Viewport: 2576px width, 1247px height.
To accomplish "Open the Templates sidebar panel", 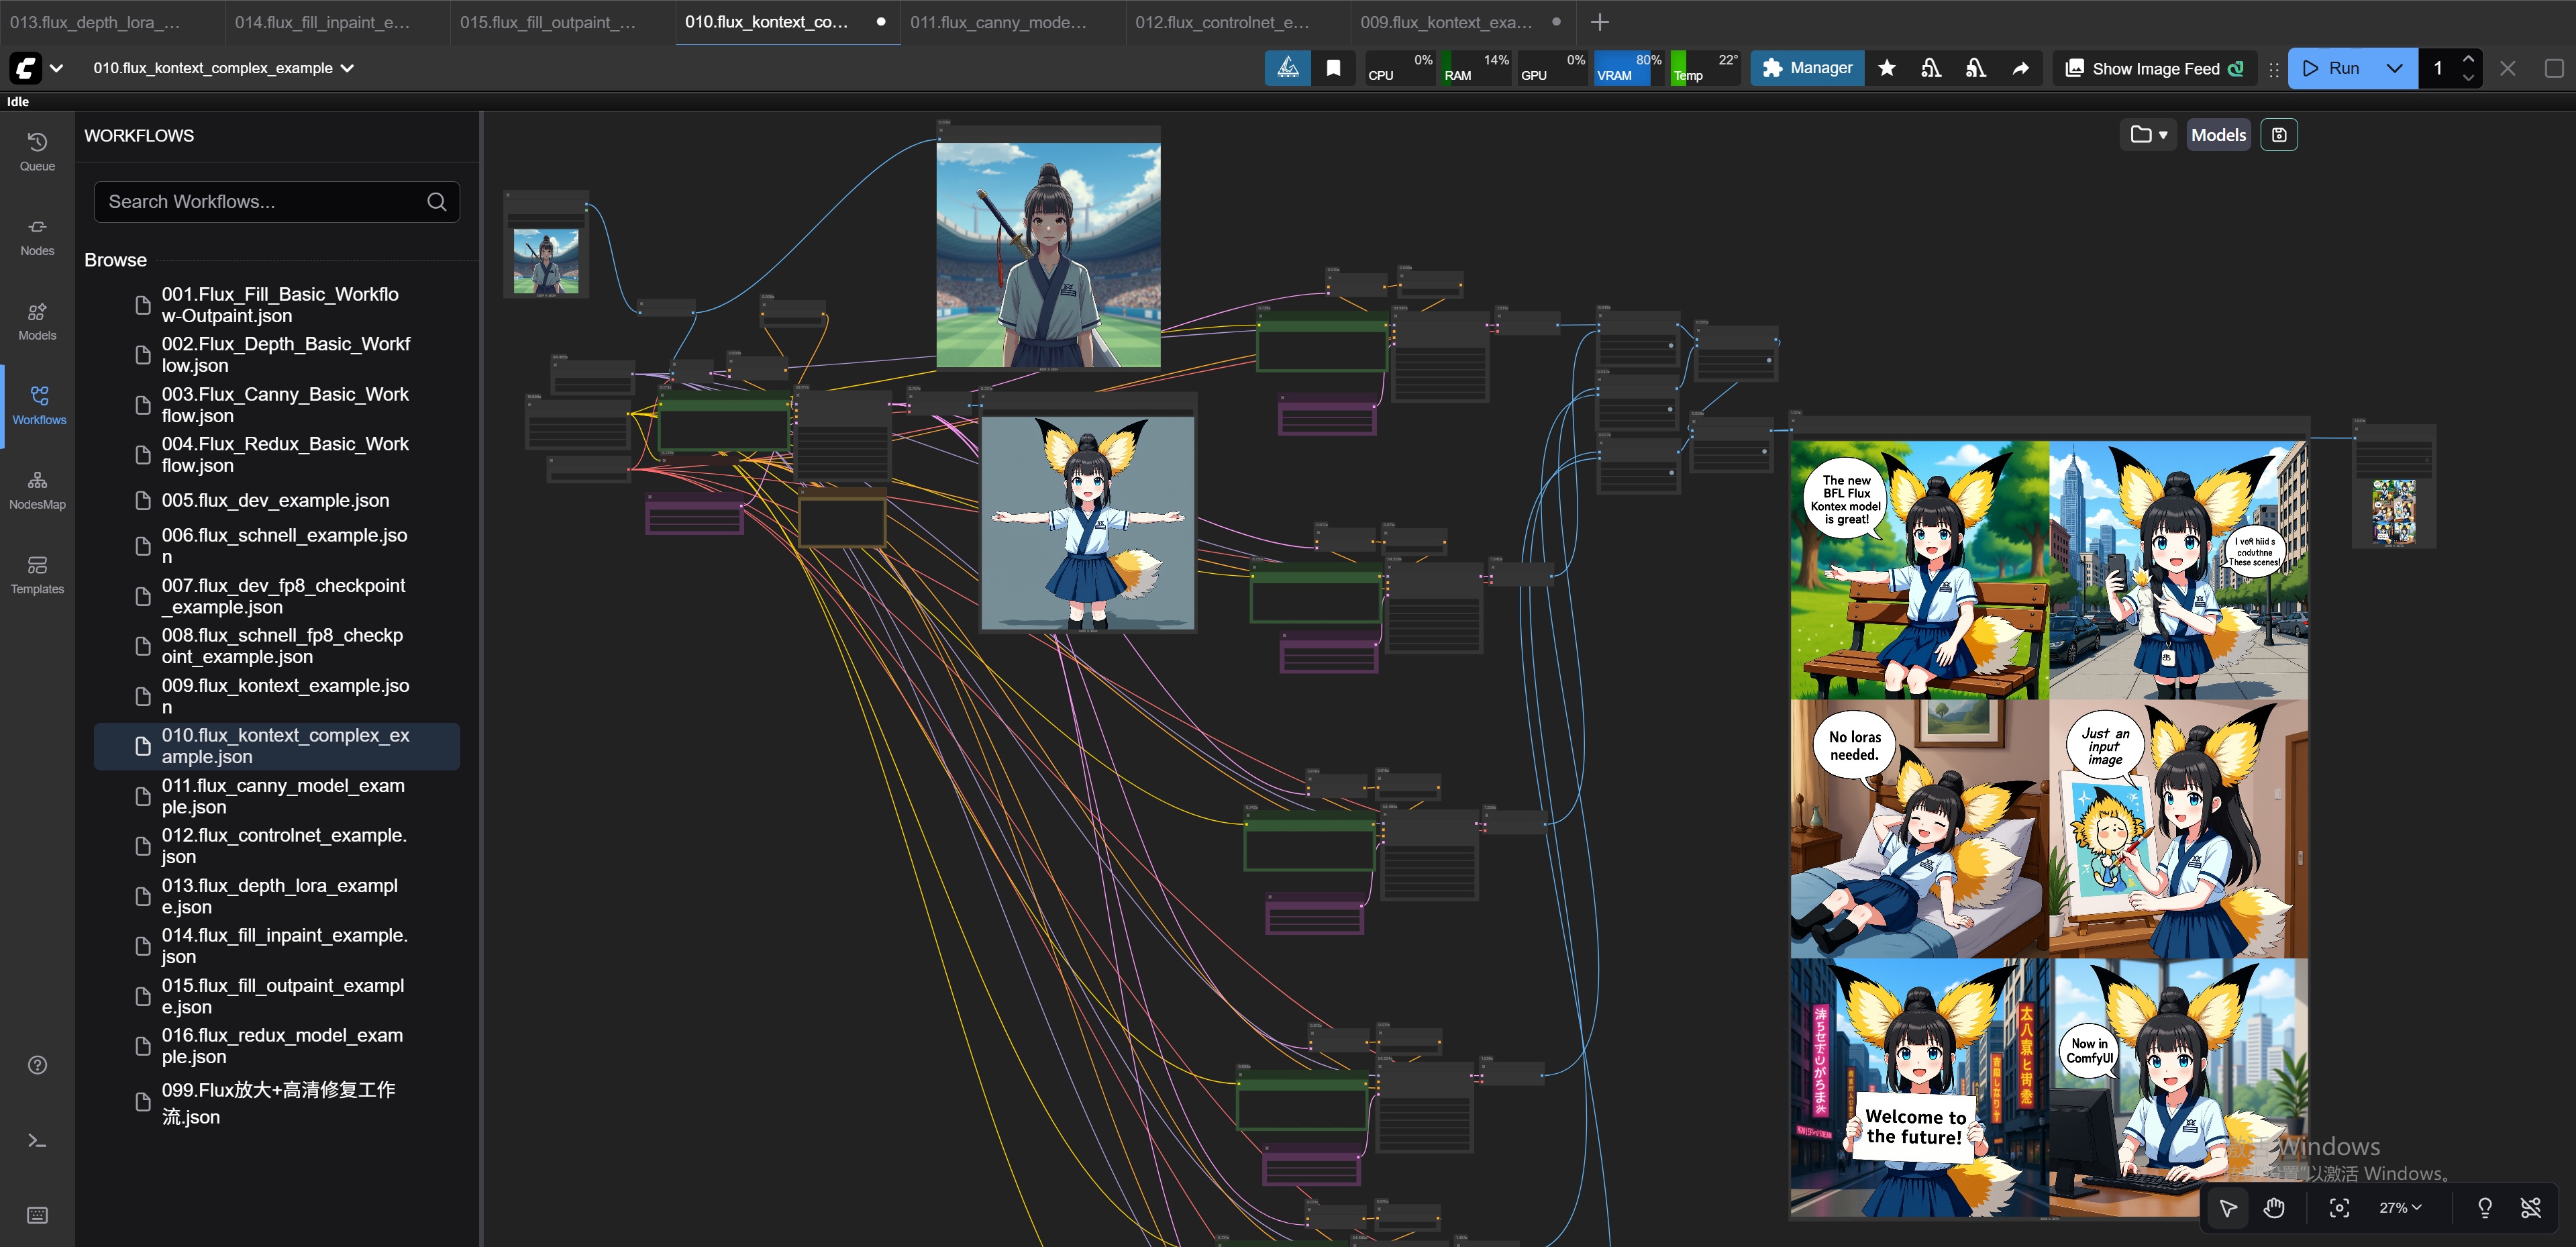I will tap(37, 575).
